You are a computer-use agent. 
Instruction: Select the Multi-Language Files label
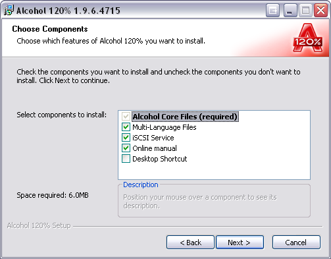click(x=165, y=127)
